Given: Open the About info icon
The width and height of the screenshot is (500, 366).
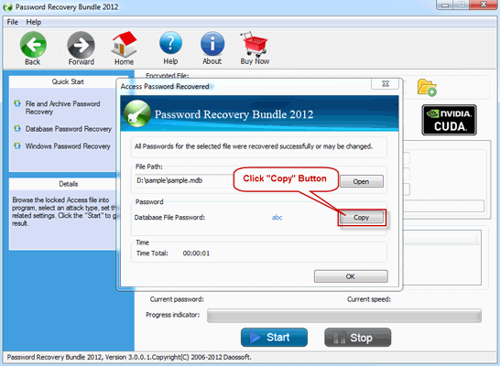Looking at the screenshot, I should (x=212, y=44).
